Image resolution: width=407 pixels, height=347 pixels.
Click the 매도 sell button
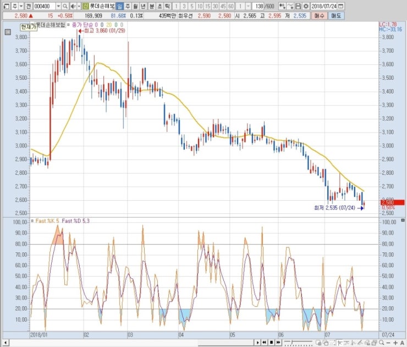[x=335, y=16]
